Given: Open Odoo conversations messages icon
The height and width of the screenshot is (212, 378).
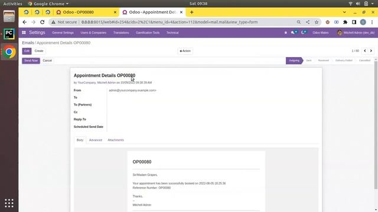Looking at the screenshot, I should [294, 32].
